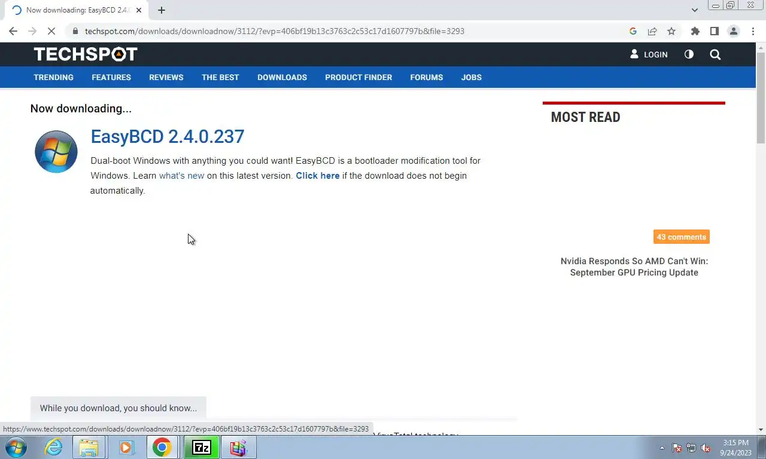Share this page via the share icon
The image size is (766, 459).
(x=652, y=31)
